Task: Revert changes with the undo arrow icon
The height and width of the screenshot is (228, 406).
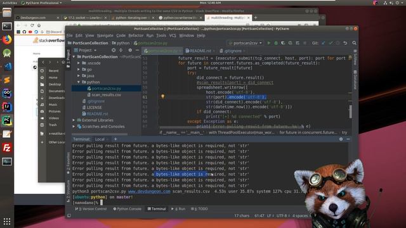Action: [345, 43]
